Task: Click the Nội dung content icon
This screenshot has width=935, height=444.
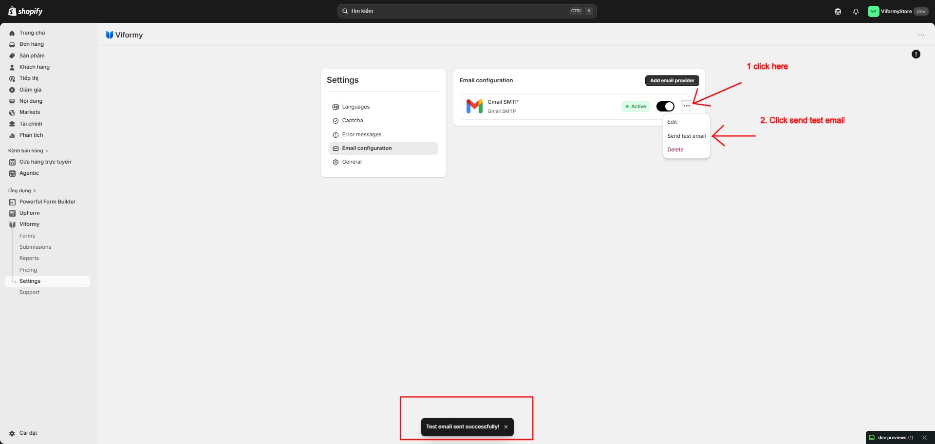Action: [x=12, y=101]
